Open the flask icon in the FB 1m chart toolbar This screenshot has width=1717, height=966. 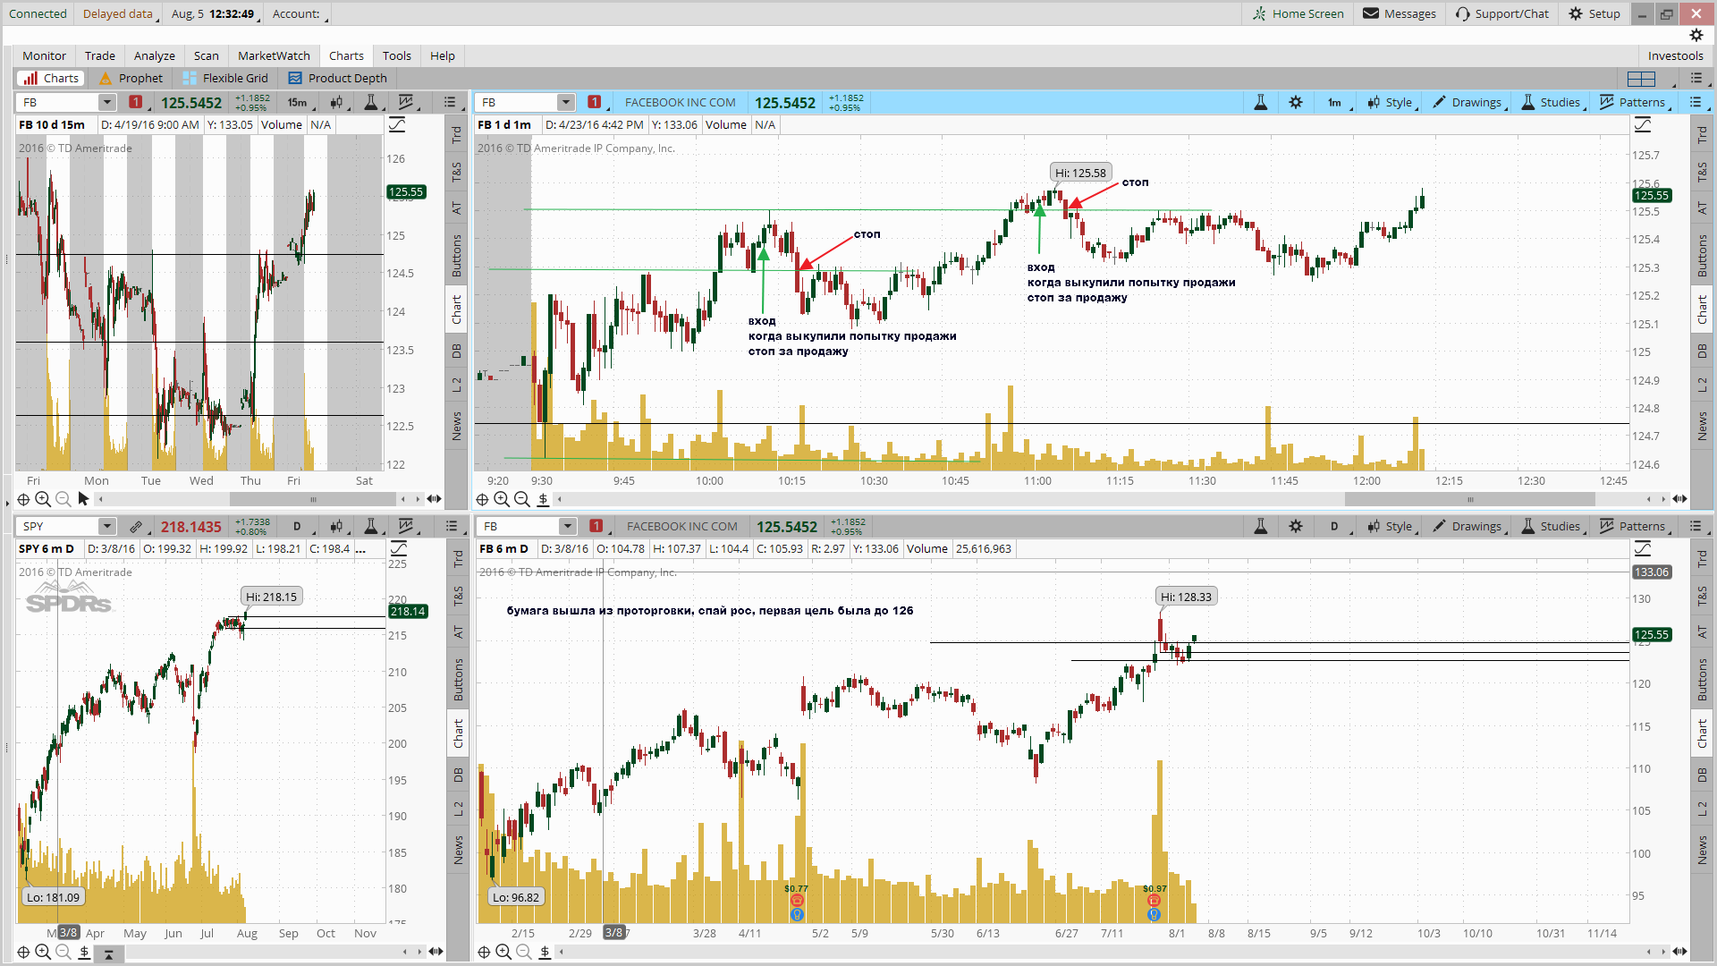[x=1260, y=102]
